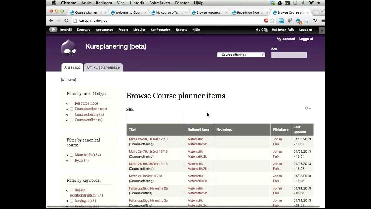This screenshot has height=209, width=371.
Task: Click the 'Hej Johan Falk' link
Action: tap(283, 30)
